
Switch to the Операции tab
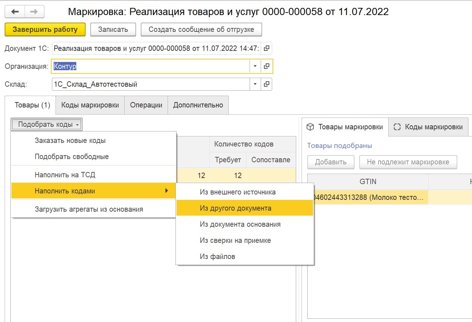pos(146,105)
